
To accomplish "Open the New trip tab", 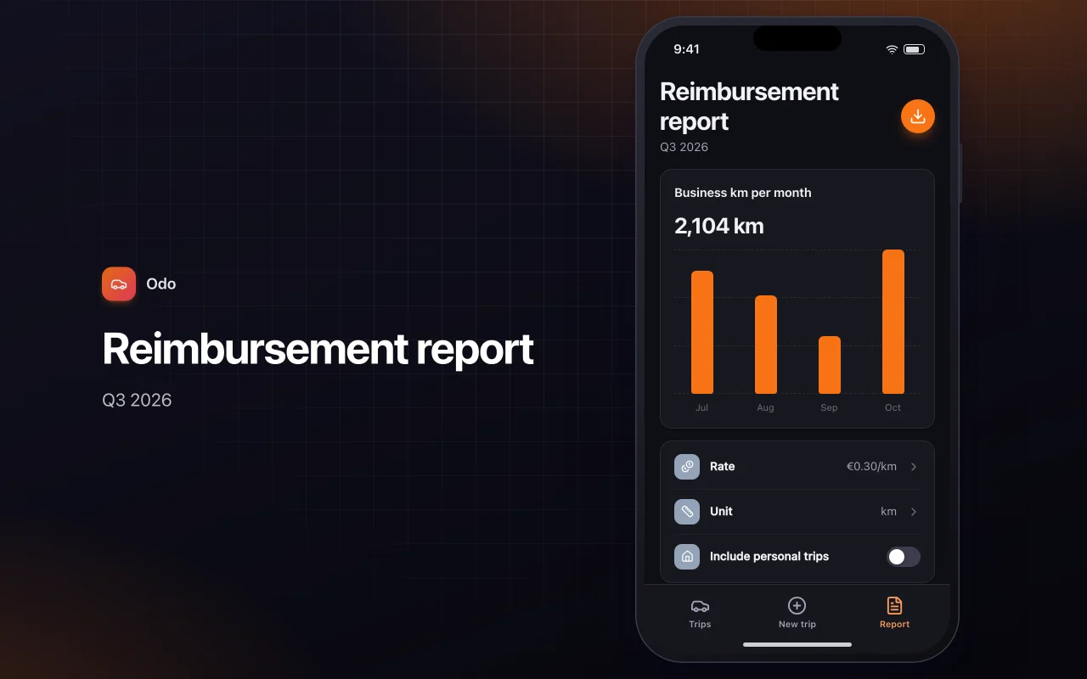I will [x=797, y=613].
